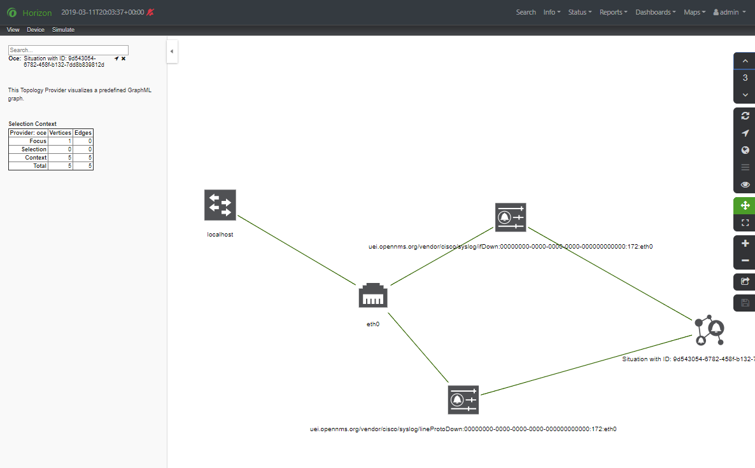Click the share topology icon
Screen dimensions: 755x468
744,282
